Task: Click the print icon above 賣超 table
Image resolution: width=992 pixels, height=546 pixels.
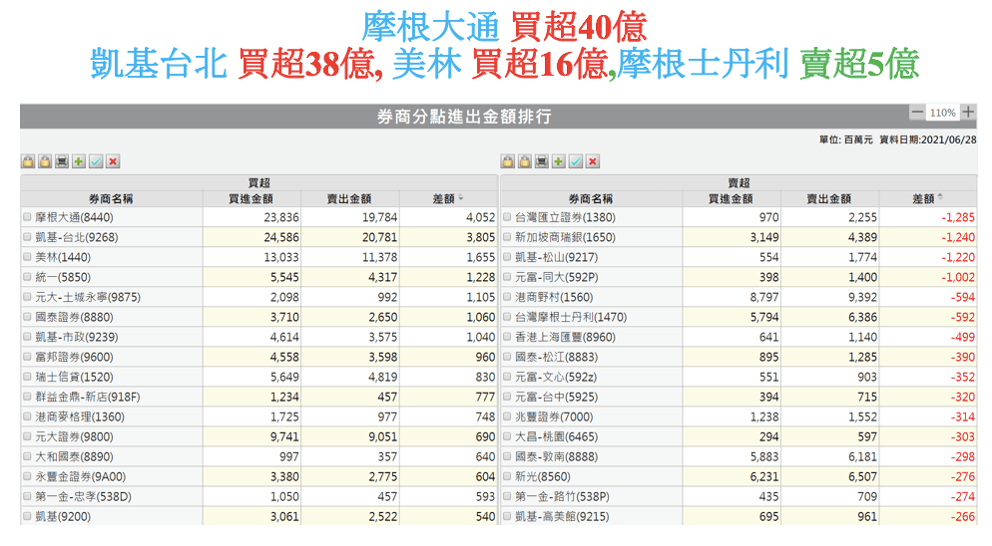Action: [x=542, y=161]
